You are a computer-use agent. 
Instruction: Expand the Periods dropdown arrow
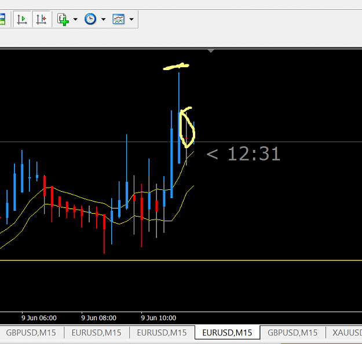click(104, 19)
